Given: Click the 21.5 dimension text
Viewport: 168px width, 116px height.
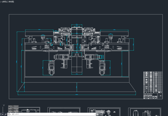Looking at the screenshot, I should pyautogui.click(x=25, y=110).
